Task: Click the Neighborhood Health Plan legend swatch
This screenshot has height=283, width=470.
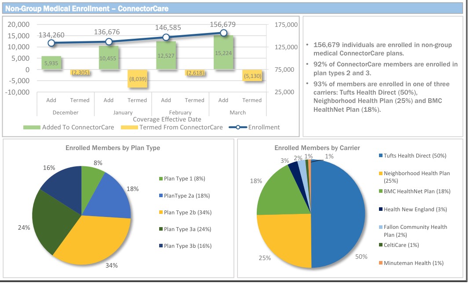Action: pos(380,174)
